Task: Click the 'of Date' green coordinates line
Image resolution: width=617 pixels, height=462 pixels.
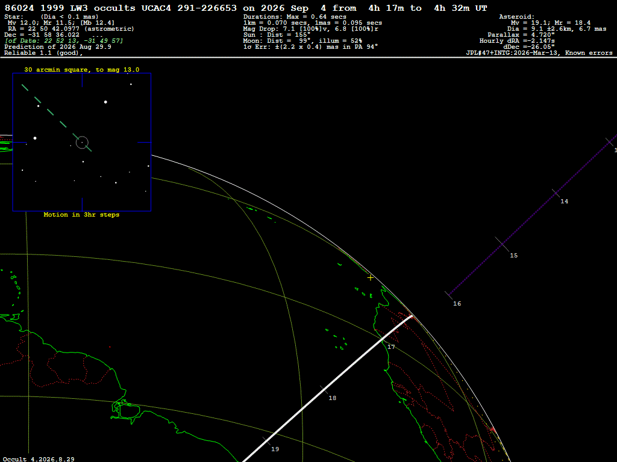Action: 64,41
